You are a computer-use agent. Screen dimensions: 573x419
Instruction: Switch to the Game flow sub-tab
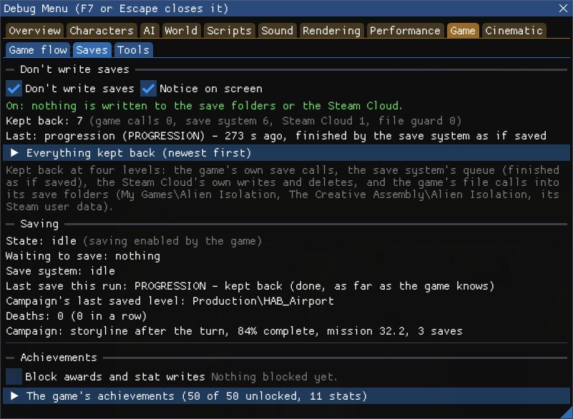(38, 50)
